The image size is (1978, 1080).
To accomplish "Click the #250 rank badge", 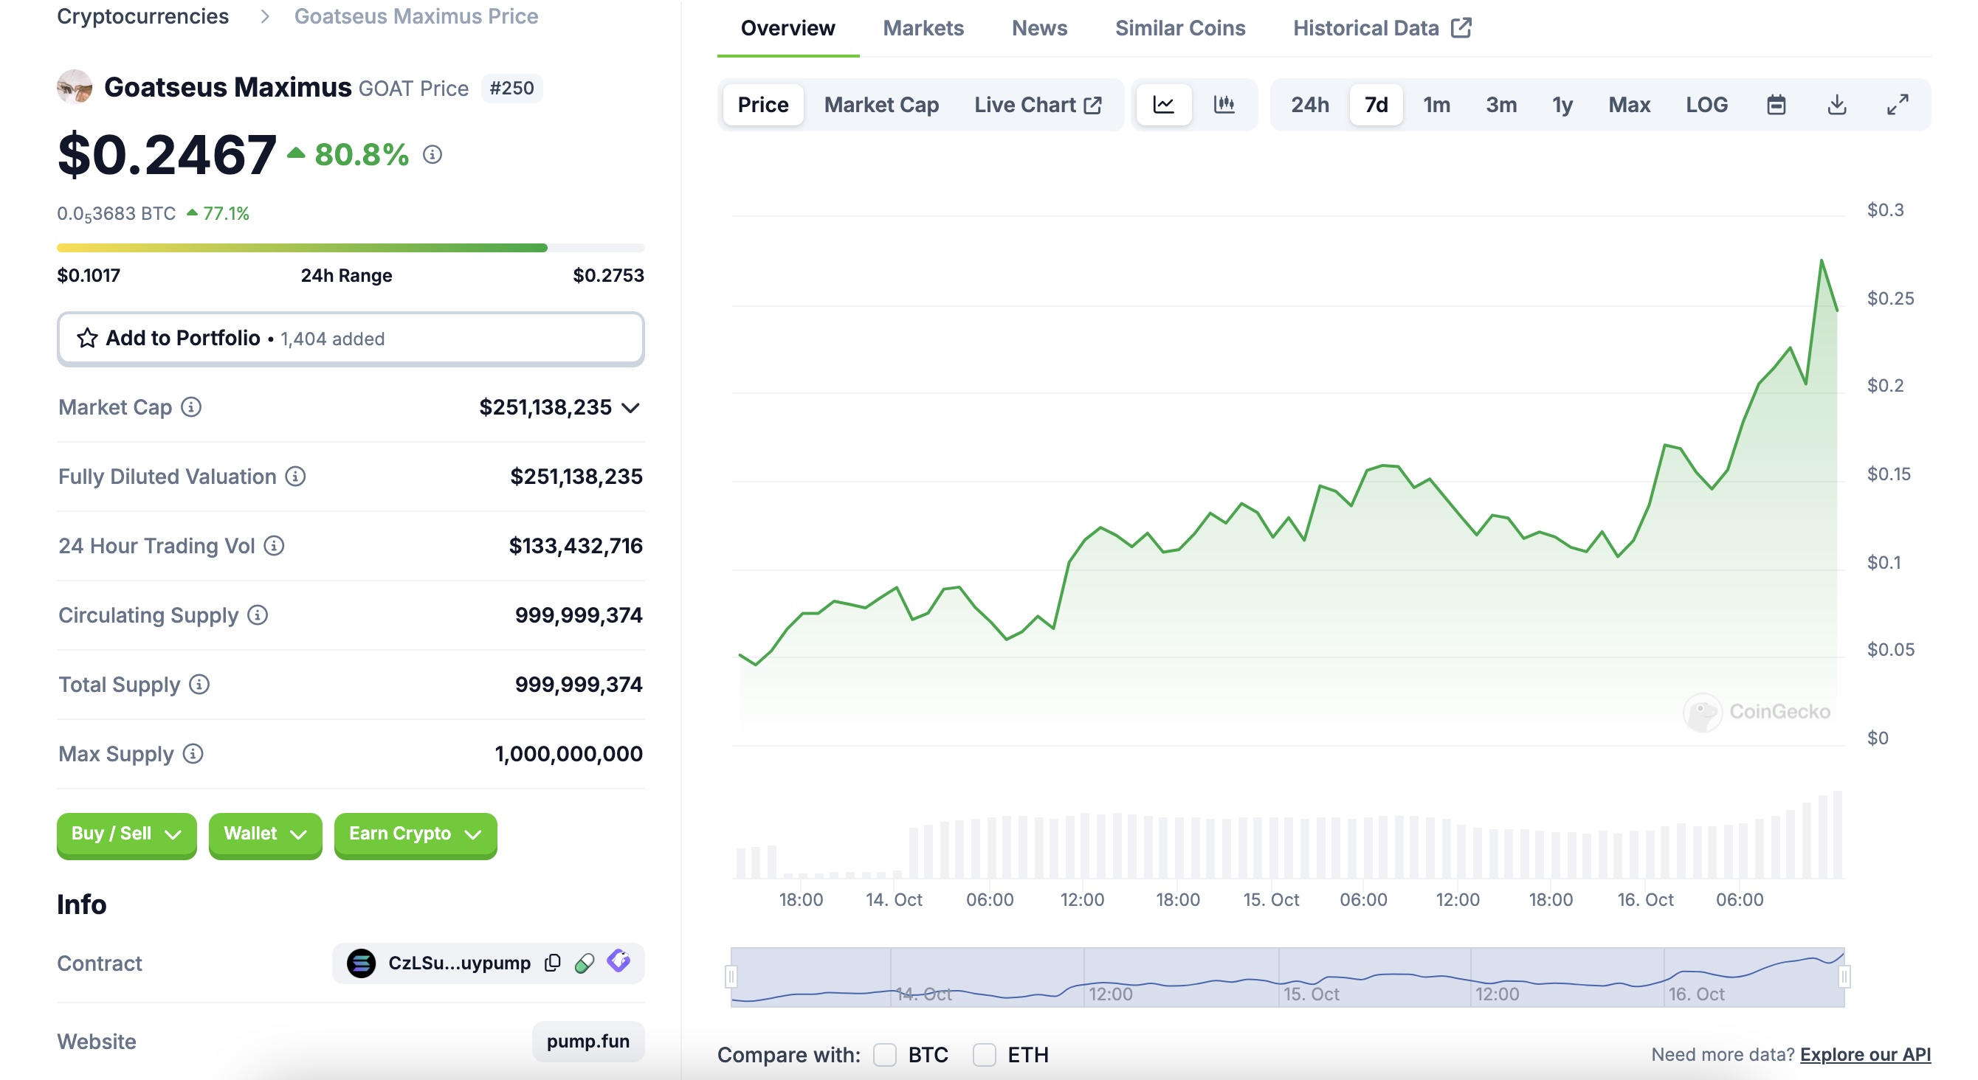I will [x=512, y=89].
